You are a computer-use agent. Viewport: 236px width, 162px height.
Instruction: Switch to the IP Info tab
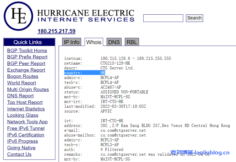[72, 42]
